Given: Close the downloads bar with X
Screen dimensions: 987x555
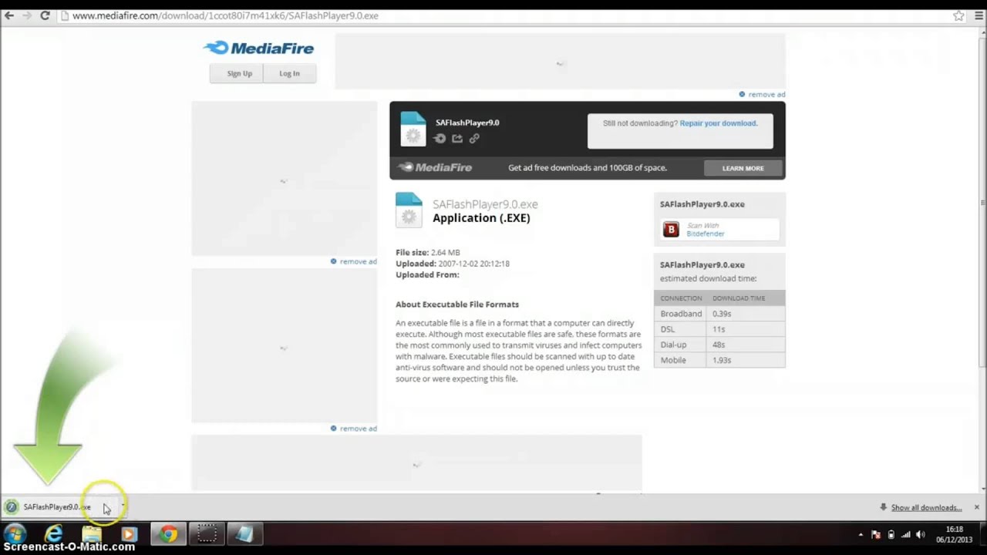Looking at the screenshot, I should click(976, 507).
